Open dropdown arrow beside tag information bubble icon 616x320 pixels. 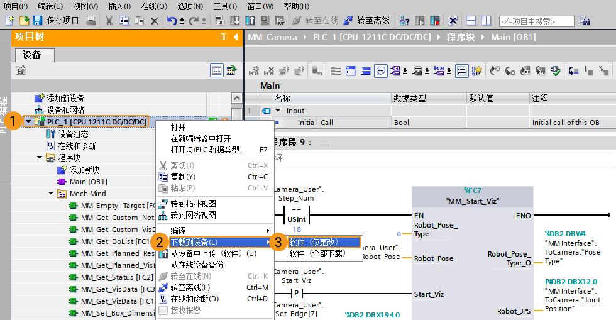[x=427, y=71]
